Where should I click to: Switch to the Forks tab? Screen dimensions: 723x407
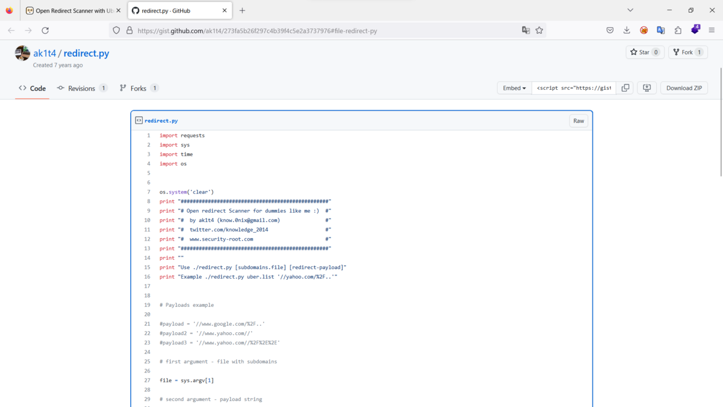coord(139,88)
